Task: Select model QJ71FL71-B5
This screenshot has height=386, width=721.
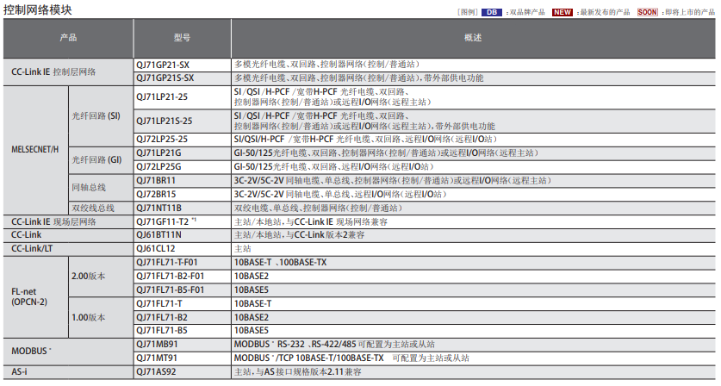Action: click(161, 330)
